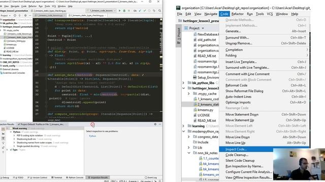This screenshot has height=182, width=325.
Task: Click the blue Update Project VCS arrow icon
Action: click(x=140, y=11)
